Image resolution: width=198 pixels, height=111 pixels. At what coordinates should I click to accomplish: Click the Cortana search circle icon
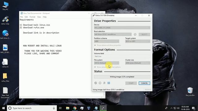click(10, 108)
